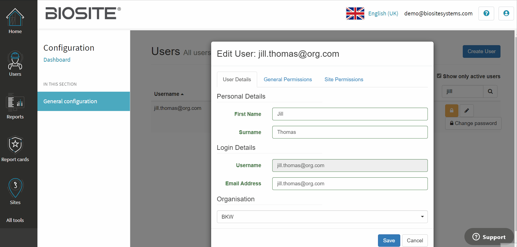Switch to Site Permissions tab
This screenshot has height=247, width=517.
coord(344,80)
